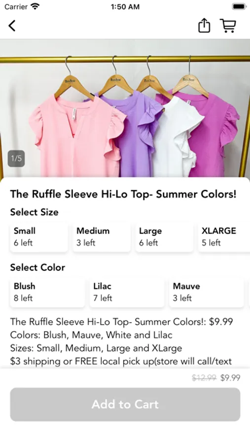Select size Medium

(x=102, y=237)
